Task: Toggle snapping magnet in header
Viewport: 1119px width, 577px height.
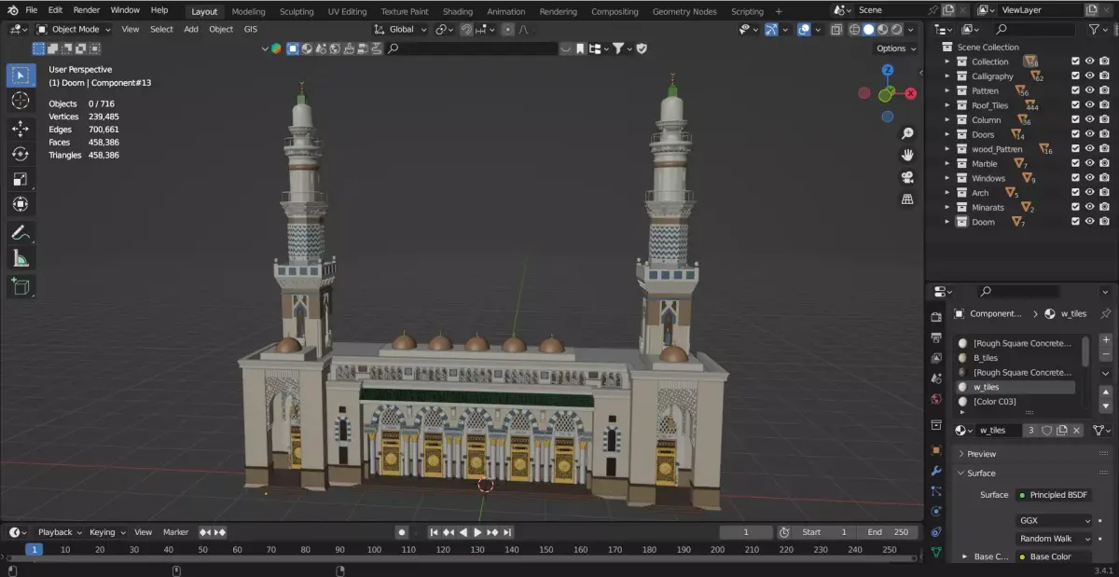Action: [466, 29]
